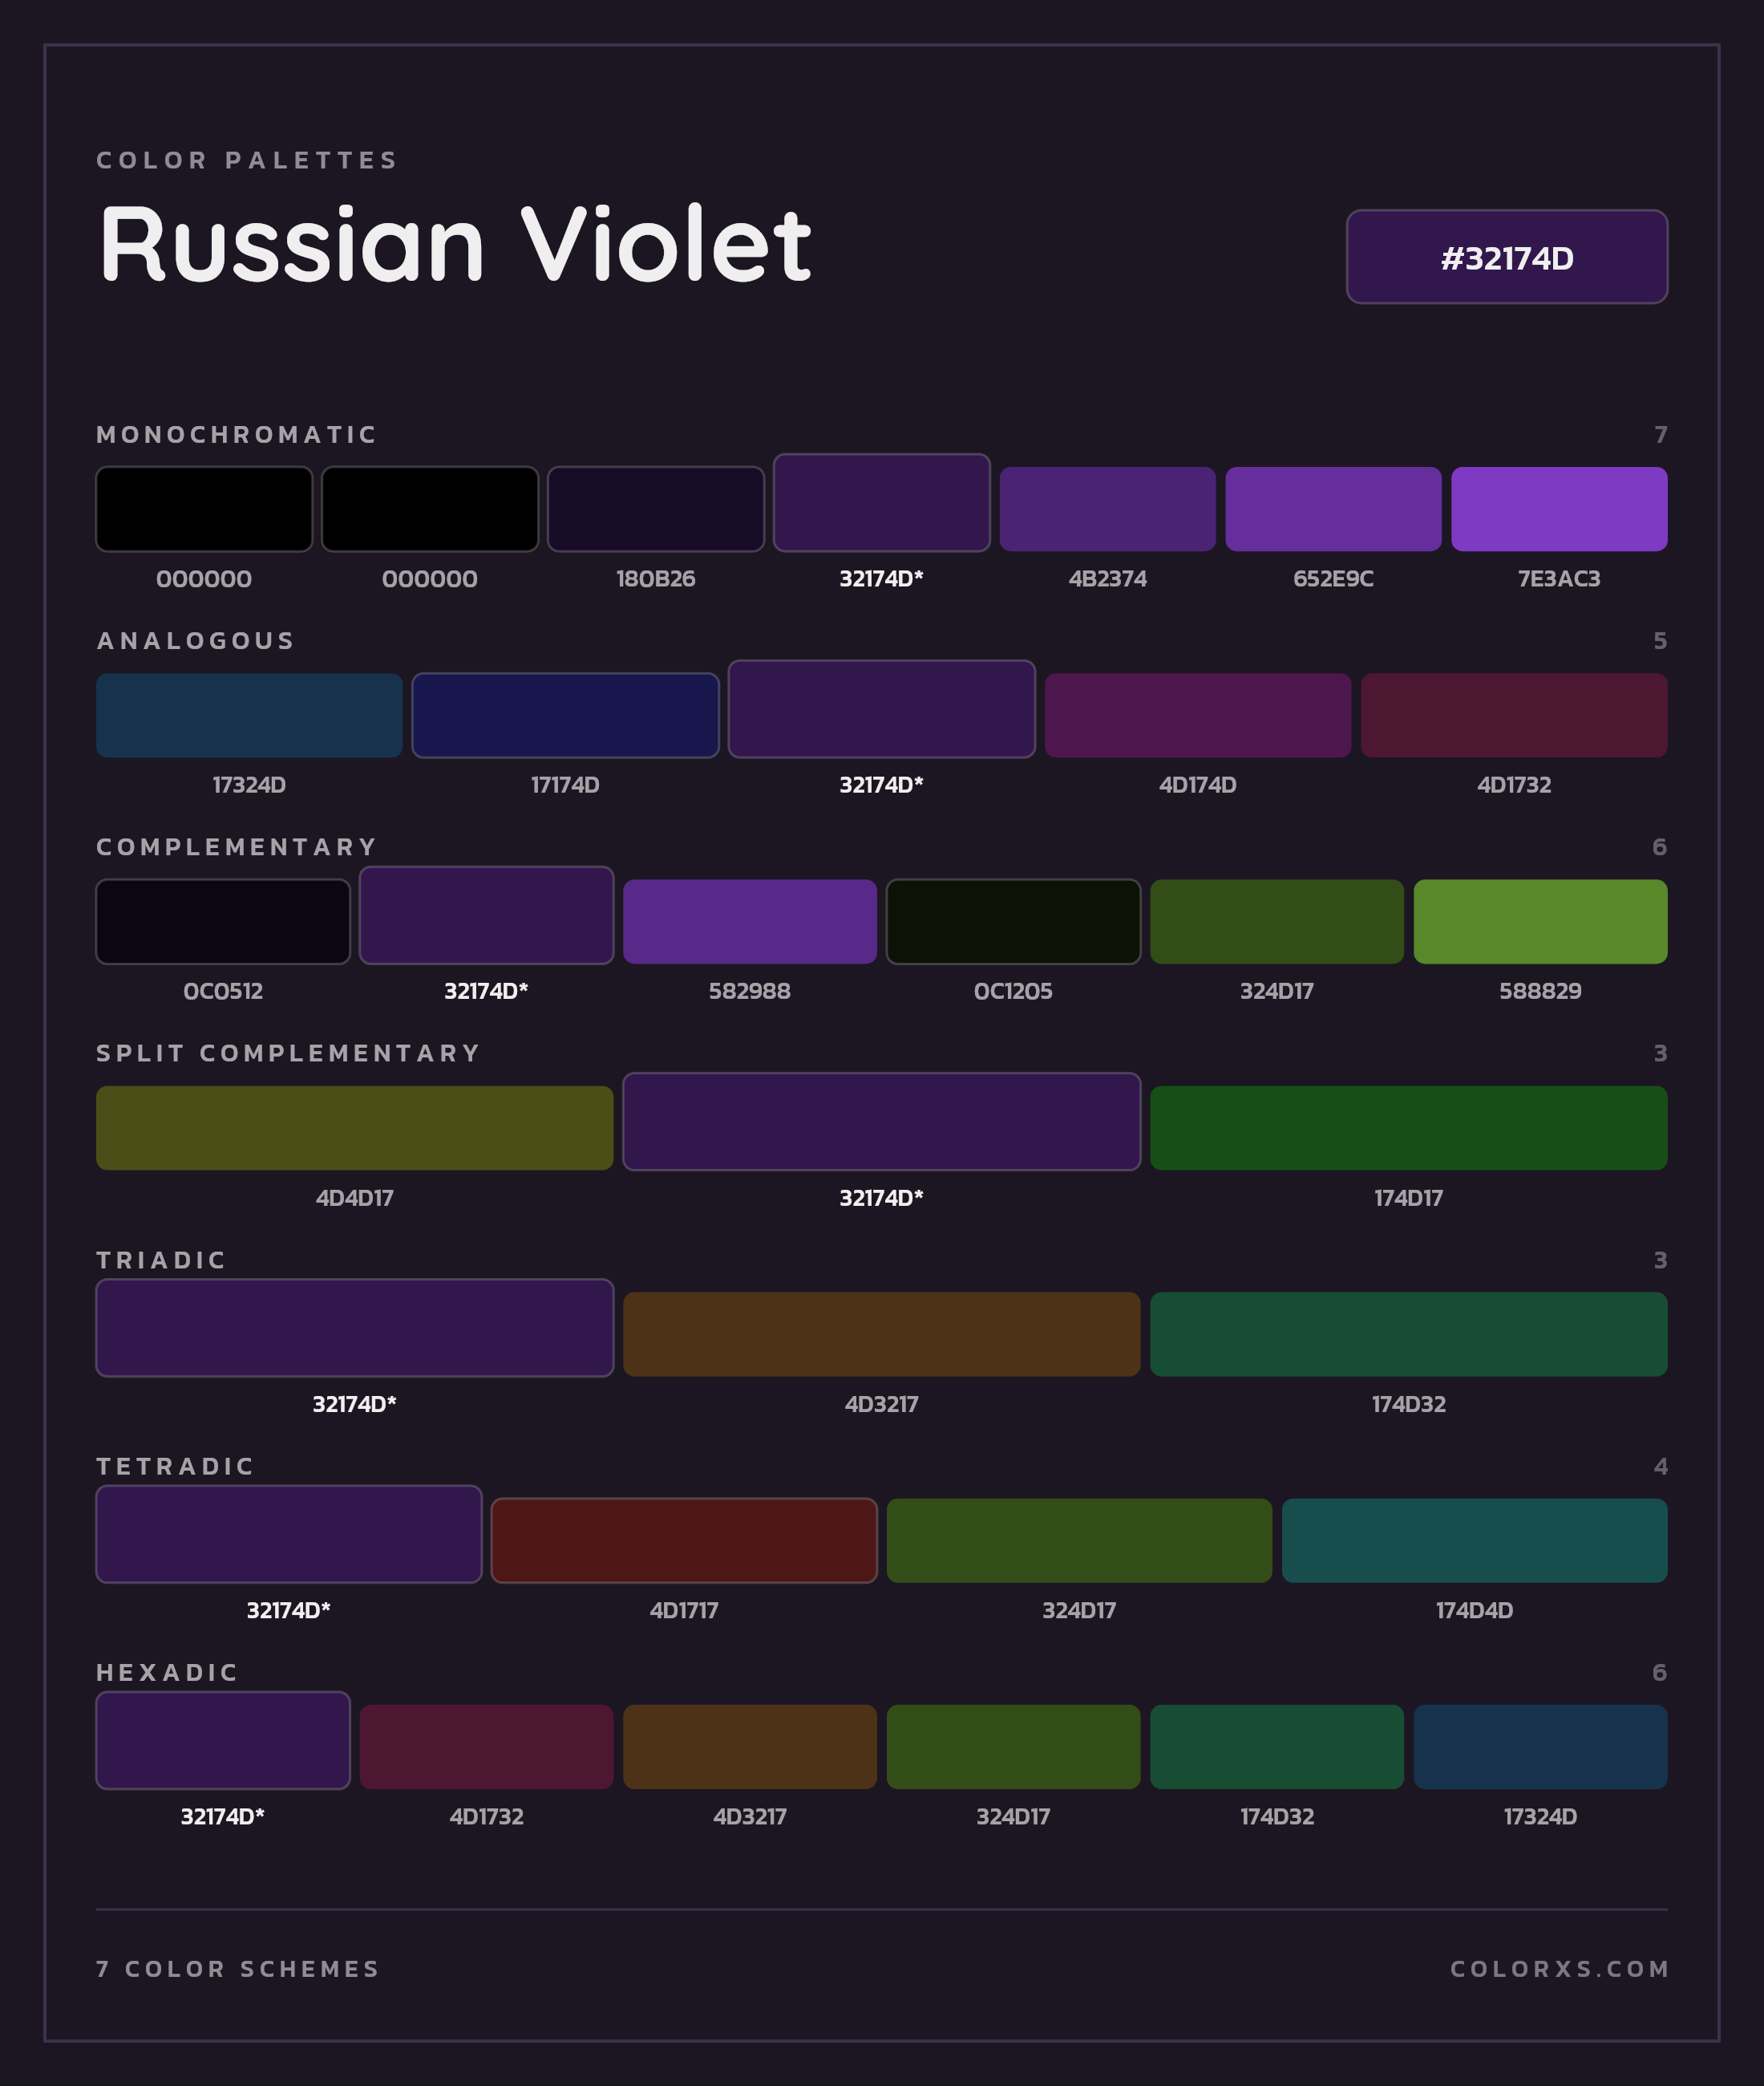Click the 32174D* swatch in Monochromatic row
Image resolution: width=1764 pixels, height=2086 pixels.
point(882,502)
